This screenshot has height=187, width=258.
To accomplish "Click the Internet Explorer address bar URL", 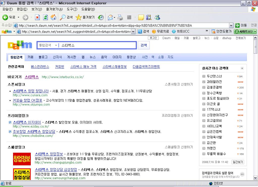I will click(x=105, y=25).
